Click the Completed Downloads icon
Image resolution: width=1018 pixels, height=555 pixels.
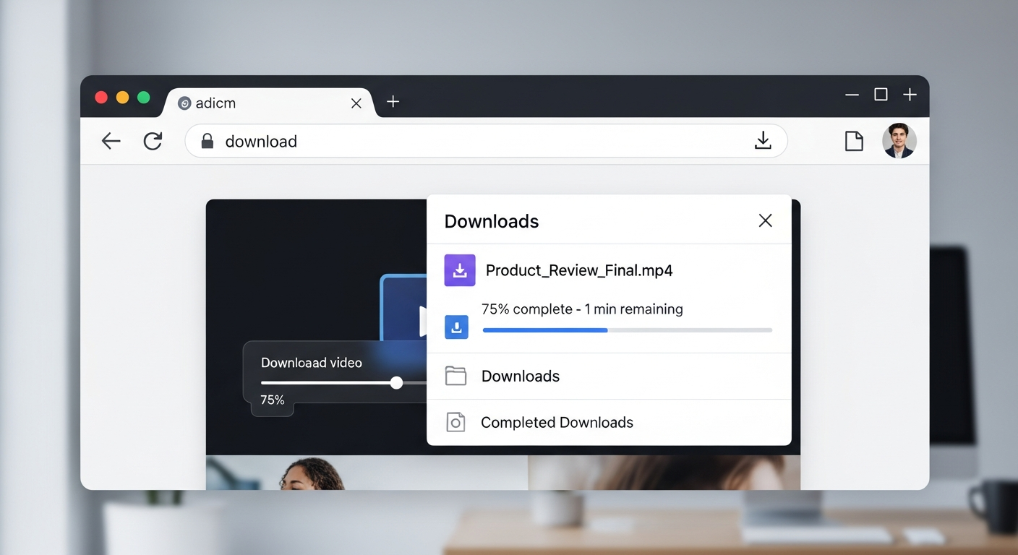tap(456, 422)
